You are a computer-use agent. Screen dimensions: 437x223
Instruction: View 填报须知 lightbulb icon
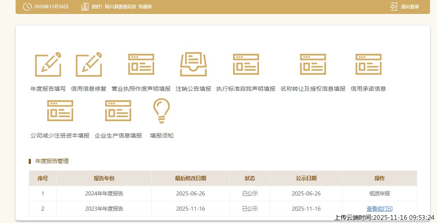coord(162,111)
